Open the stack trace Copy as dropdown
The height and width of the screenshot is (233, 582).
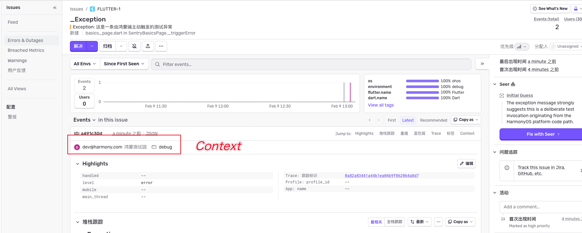460,222
